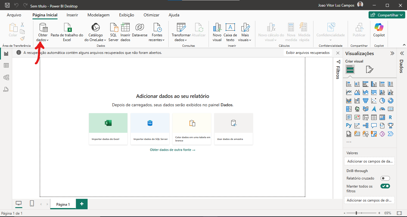Open the table view in left sidebar
407x217 pixels.
pos(6,65)
